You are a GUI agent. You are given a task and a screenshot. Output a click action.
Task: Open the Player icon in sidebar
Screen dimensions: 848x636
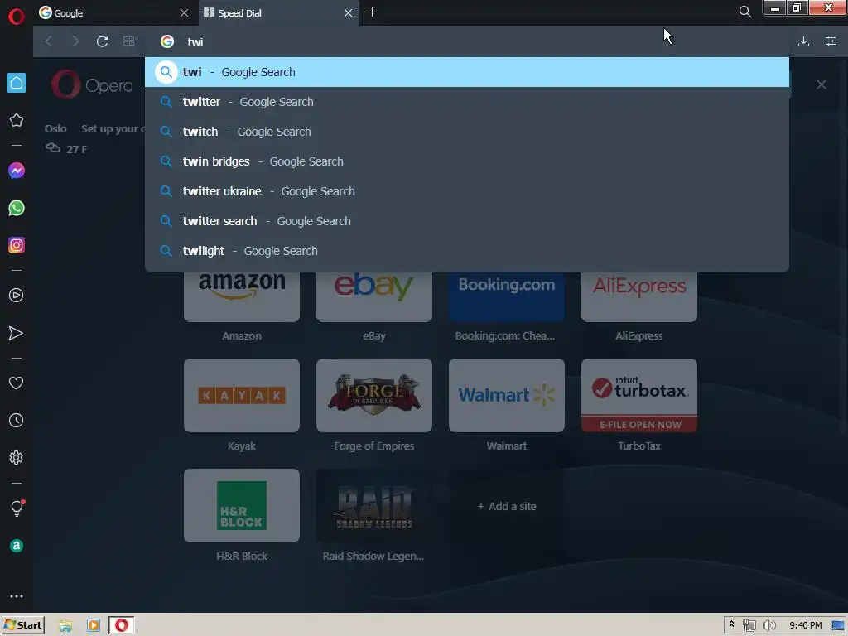[17, 296]
